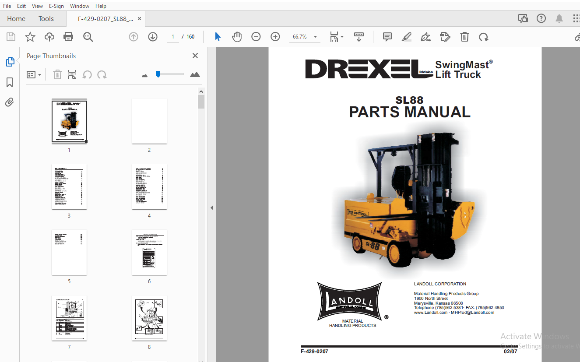Open the find text magnifier tool

88,37
